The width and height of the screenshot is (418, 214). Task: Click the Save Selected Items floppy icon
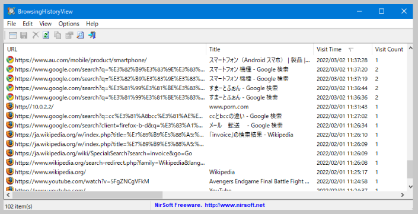coord(24,35)
